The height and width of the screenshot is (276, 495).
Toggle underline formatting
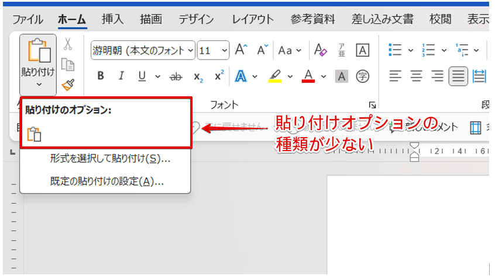(142, 76)
